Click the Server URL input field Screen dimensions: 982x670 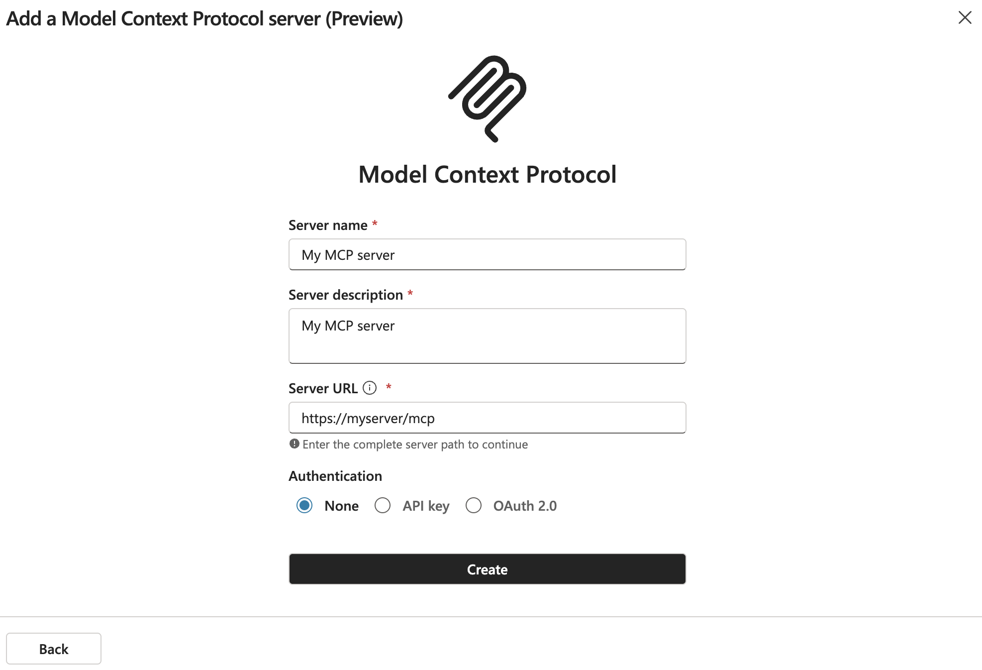487,418
